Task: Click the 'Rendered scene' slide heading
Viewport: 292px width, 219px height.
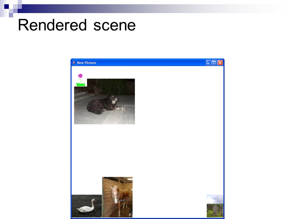Action: [x=77, y=25]
